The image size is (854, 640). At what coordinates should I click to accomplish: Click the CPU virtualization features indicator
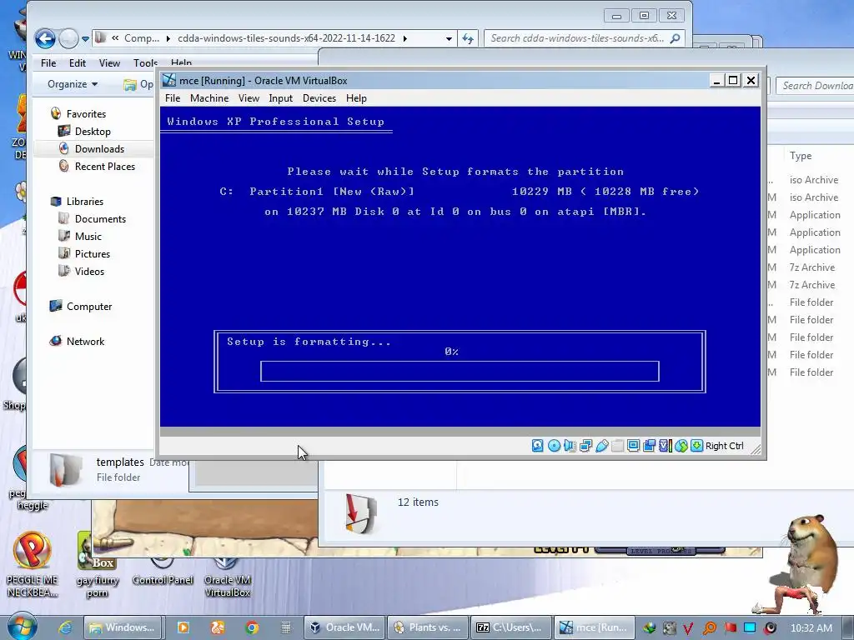665,446
